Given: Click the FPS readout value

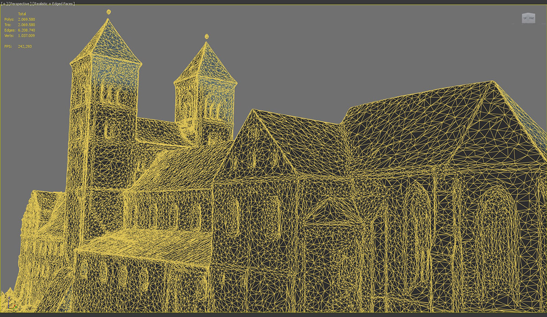Looking at the screenshot, I should 25,47.
